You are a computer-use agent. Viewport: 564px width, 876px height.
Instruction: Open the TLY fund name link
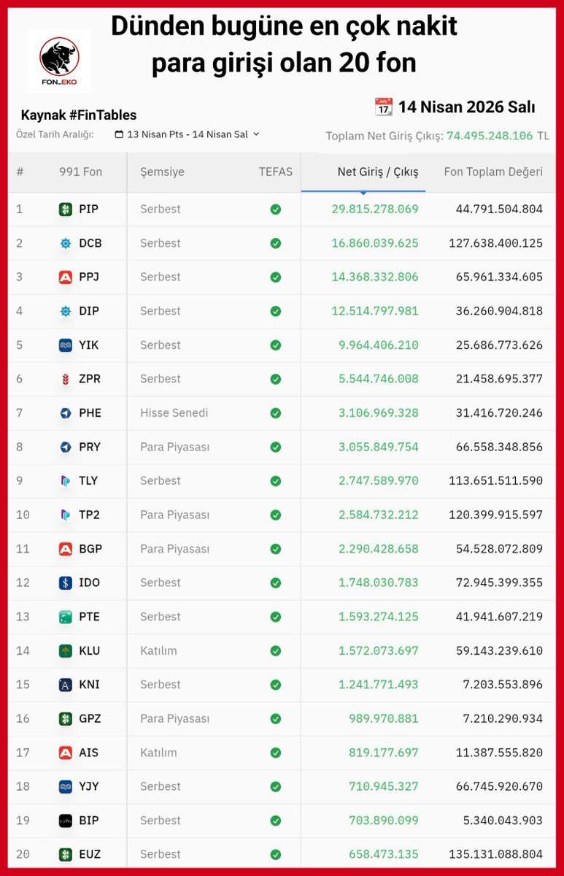(88, 481)
